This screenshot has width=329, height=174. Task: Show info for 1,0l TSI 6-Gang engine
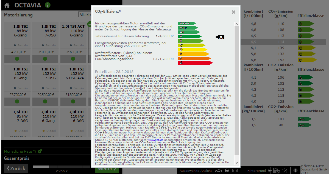pyautogui.click(x=17, y=58)
